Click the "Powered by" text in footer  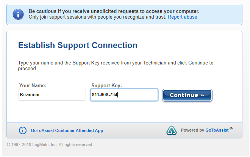point(192,130)
